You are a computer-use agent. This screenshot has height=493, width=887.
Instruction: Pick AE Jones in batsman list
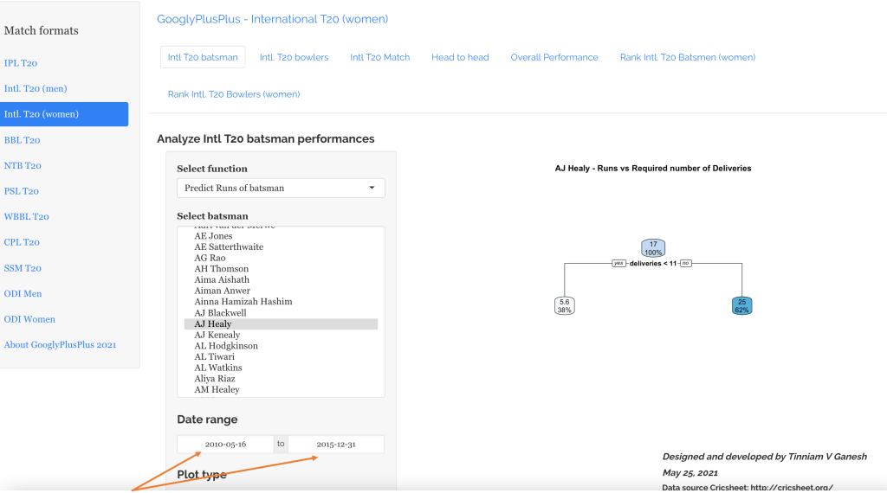[213, 236]
